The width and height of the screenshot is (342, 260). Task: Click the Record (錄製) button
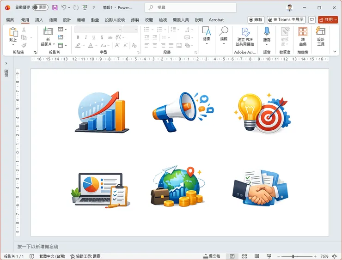pos(256,19)
